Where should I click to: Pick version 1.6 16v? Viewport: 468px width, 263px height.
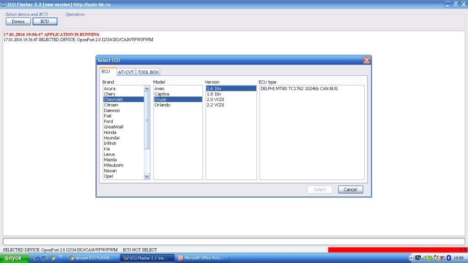[231, 89]
